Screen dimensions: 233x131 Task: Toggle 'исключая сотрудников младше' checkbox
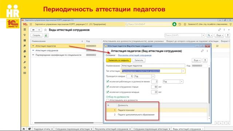point(108,92)
